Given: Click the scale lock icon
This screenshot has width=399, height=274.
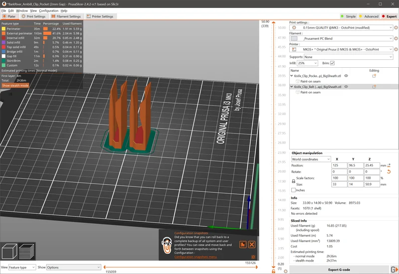Looking at the screenshot, I should (x=293, y=181).
